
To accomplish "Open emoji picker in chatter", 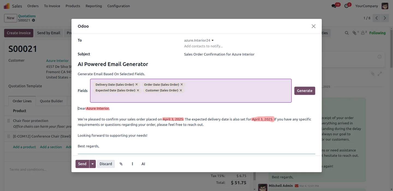I will pos(379,57).
